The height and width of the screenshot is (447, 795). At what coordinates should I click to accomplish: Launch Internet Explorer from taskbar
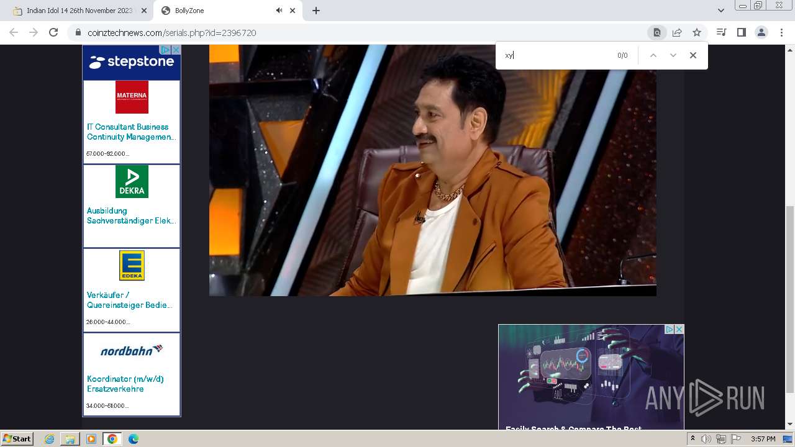tap(50, 439)
